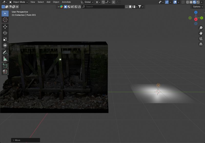Open the funnel filter dropdown
The width and height of the screenshot is (205, 143).
[x=140, y=7]
